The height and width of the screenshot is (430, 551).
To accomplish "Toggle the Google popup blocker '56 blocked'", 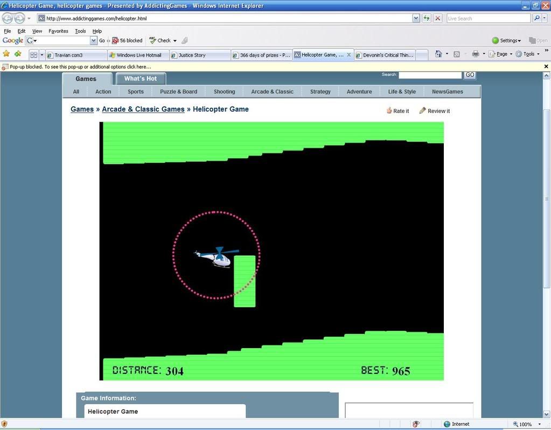I will (x=127, y=40).
